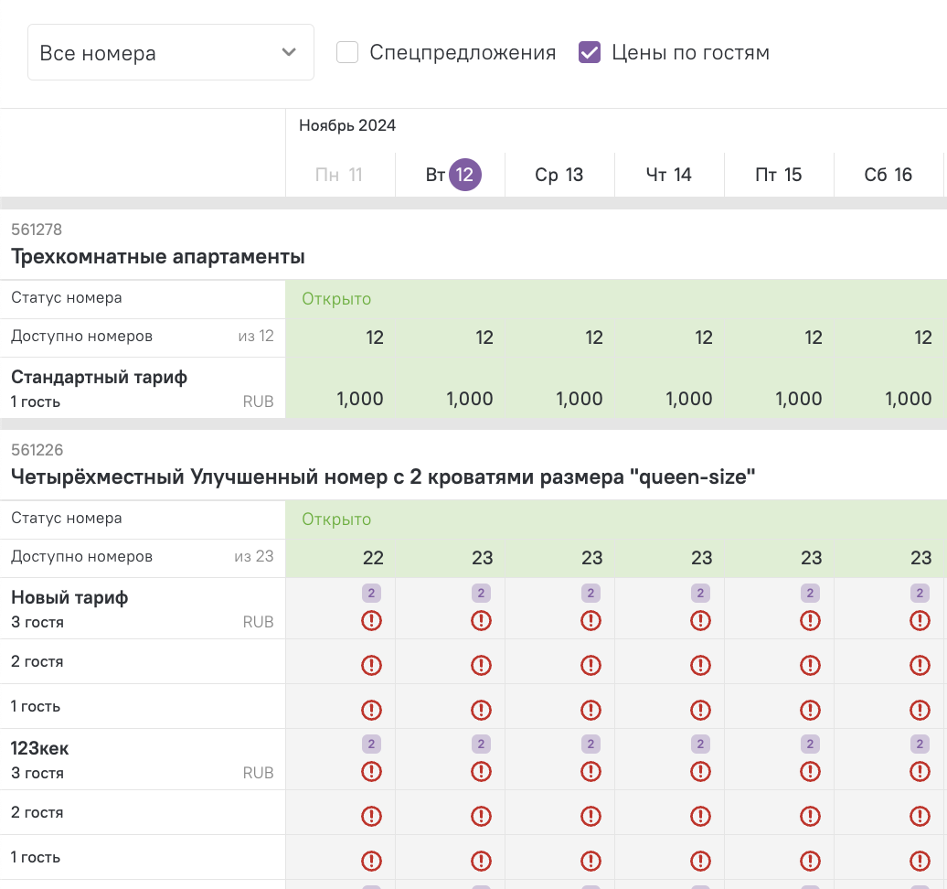Select the Сб 16 date header

coord(888,175)
